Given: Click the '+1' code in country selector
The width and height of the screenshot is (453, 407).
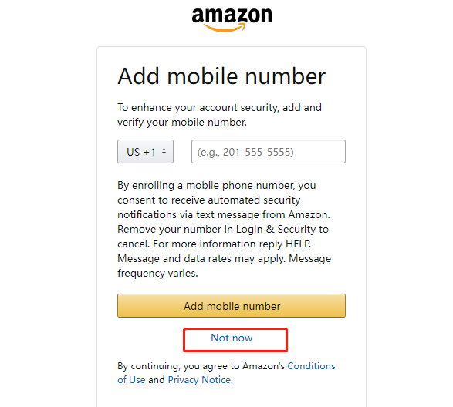Looking at the screenshot, I should tap(150, 152).
